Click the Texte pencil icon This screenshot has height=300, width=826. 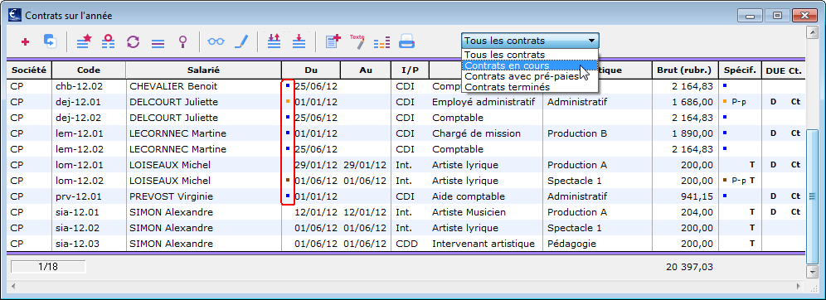point(357,41)
